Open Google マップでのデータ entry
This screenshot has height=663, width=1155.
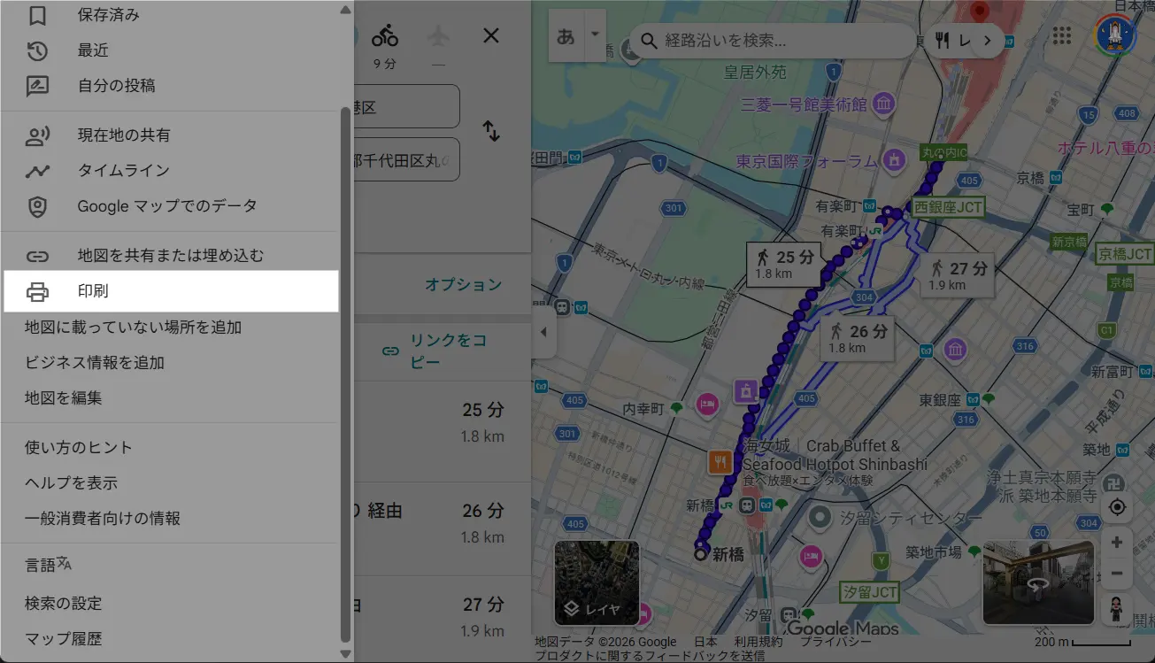tap(170, 206)
